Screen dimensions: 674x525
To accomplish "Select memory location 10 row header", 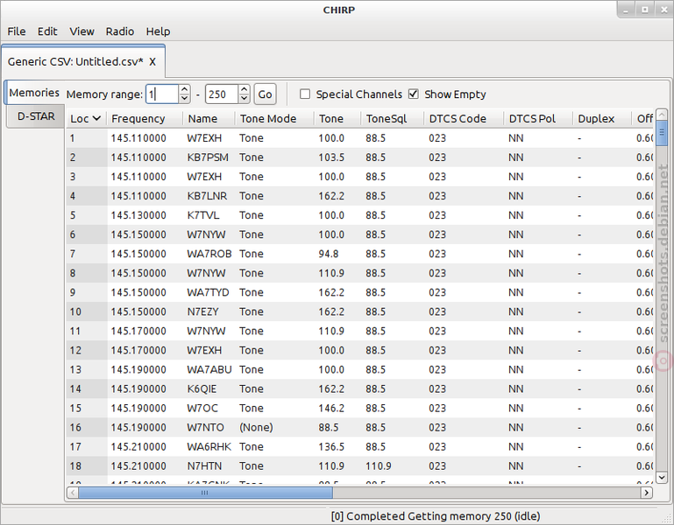I will (x=86, y=312).
